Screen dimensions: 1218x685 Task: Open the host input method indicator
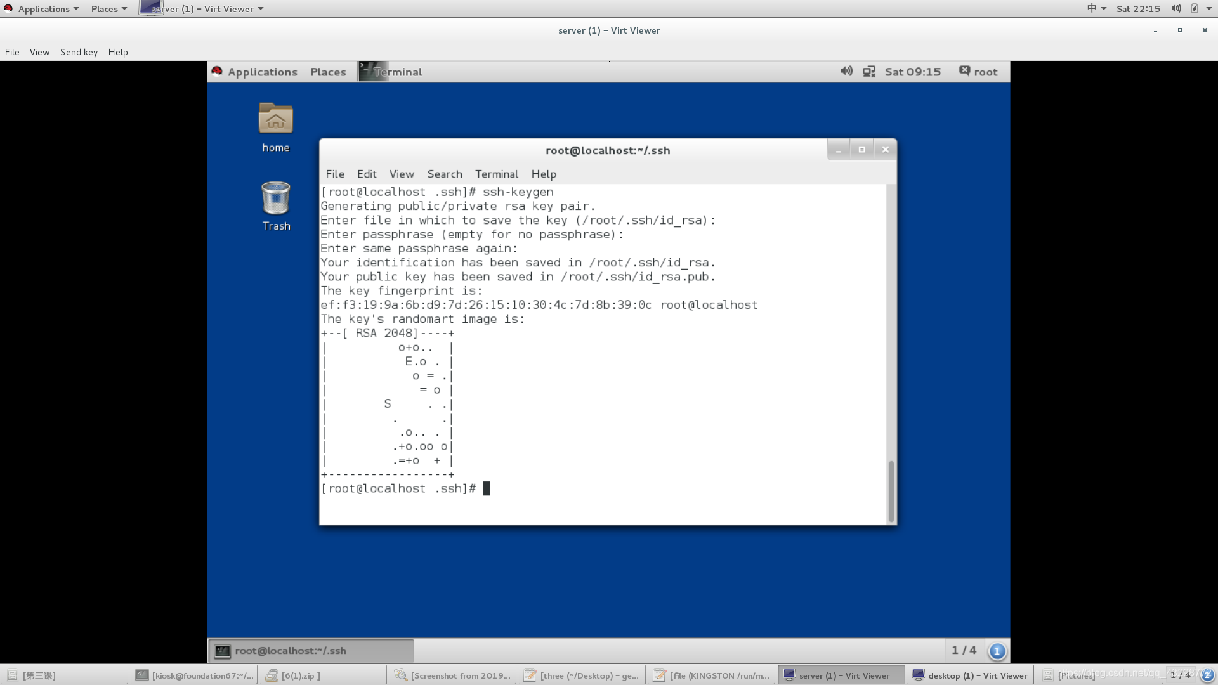(1096, 8)
